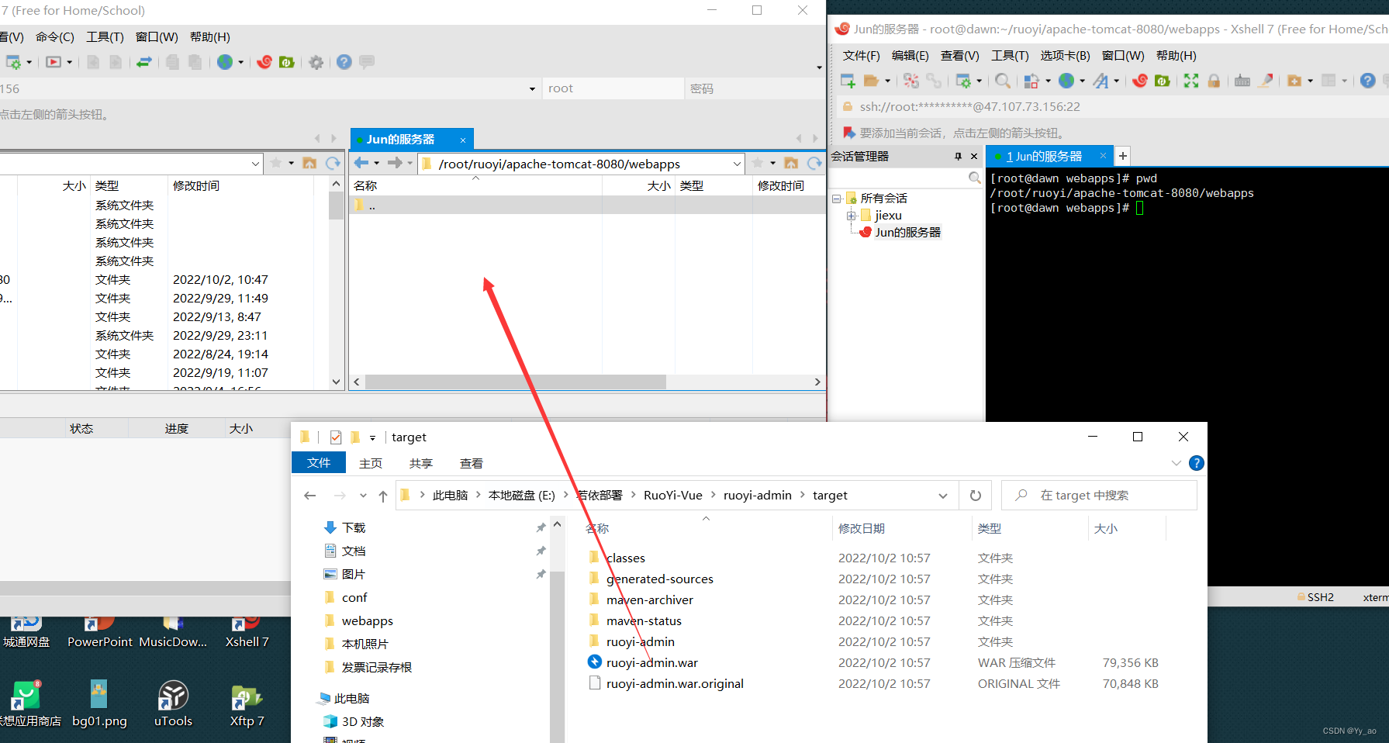The width and height of the screenshot is (1389, 743).
Task: Click the globe icon in Xftp toolbar
Action: pyautogui.click(x=225, y=62)
